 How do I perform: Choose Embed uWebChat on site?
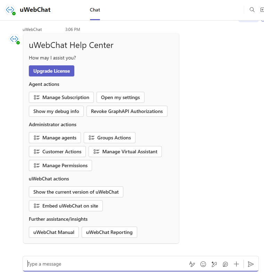click(x=66, y=206)
